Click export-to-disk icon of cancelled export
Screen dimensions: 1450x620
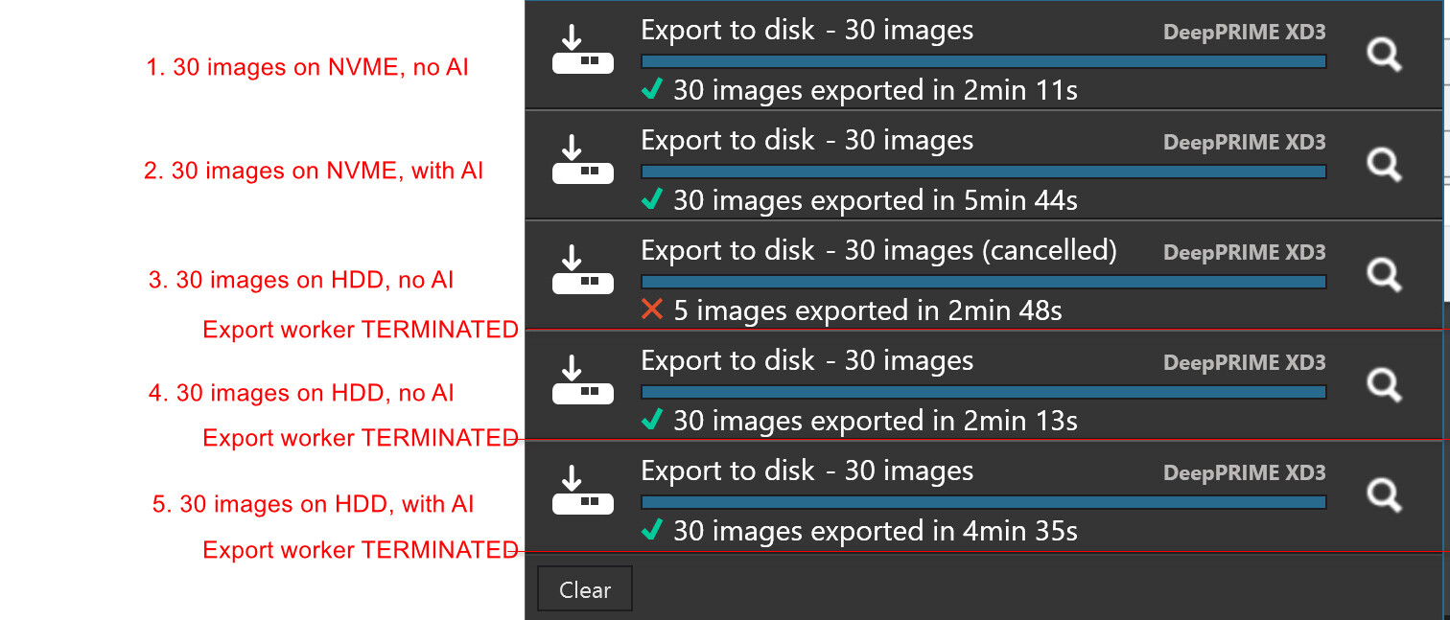(582, 272)
